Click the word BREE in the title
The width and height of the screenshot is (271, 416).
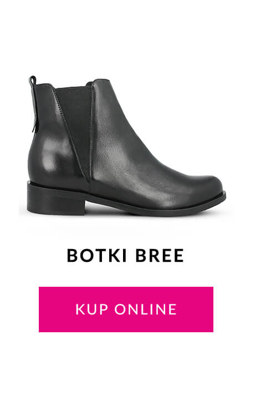(x=160, y=256)
